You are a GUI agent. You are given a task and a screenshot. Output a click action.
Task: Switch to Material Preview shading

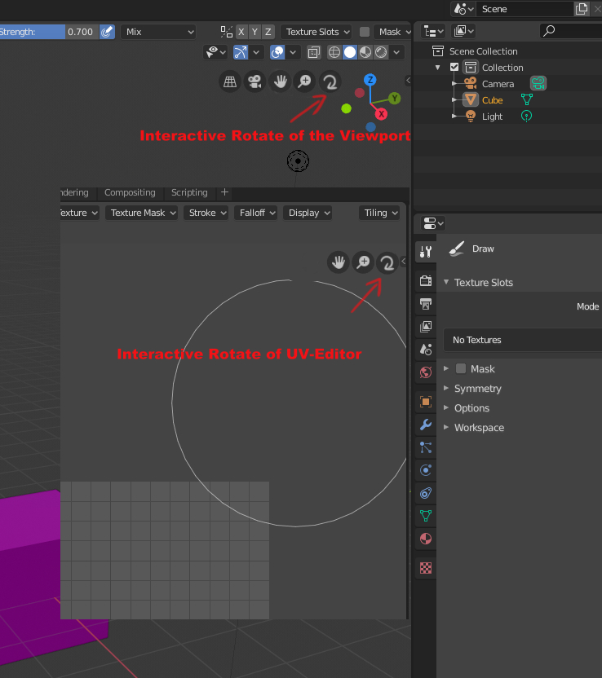[x=365, y=52]
